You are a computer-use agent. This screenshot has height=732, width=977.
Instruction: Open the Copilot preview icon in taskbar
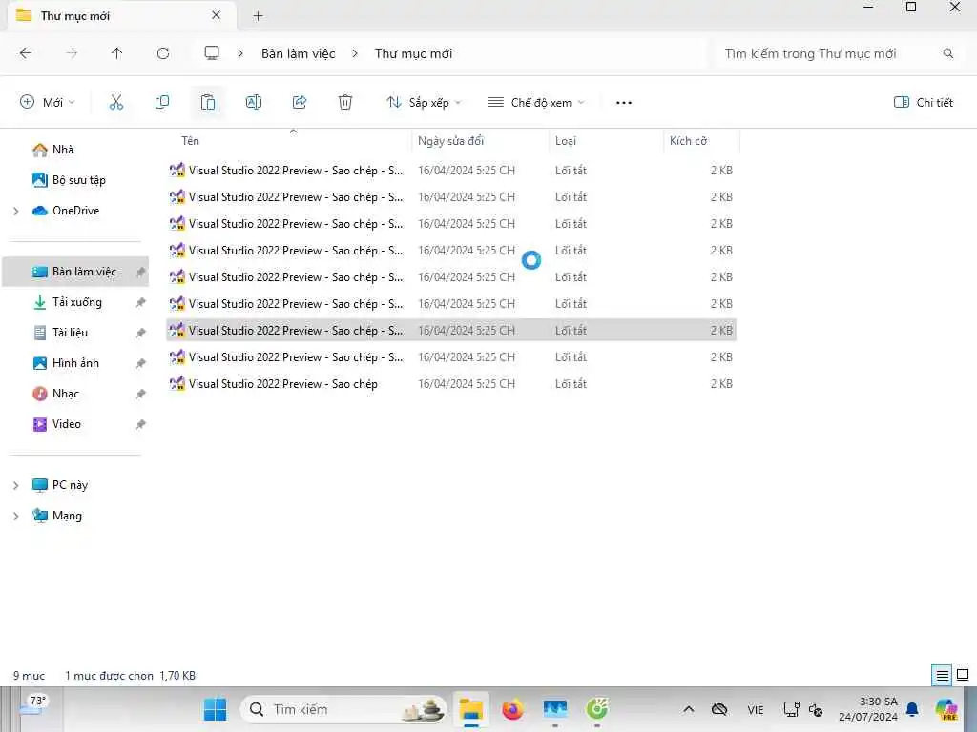pyautogui.click(x=946, y=709)
